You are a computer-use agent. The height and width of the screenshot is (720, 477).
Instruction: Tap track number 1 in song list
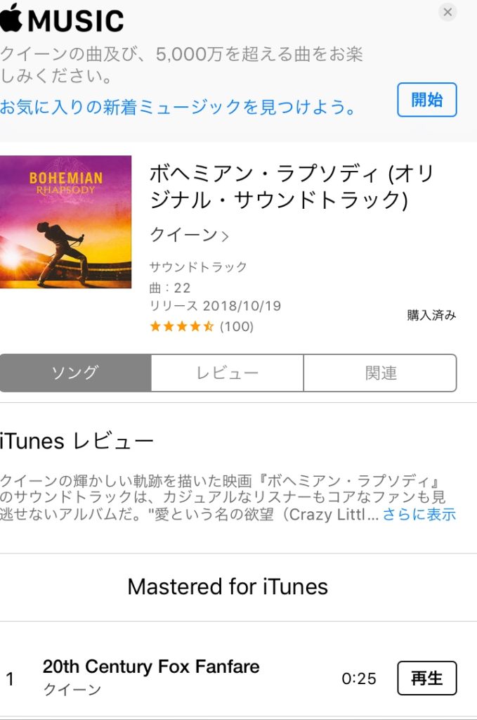pyautogui.click(x=10, y=679)
